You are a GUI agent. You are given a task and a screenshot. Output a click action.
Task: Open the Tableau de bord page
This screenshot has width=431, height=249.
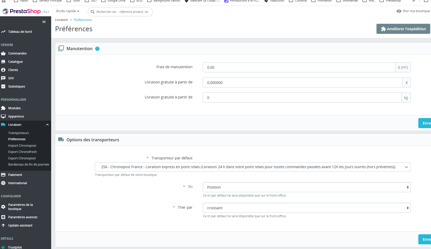click(x=20, y=32)
